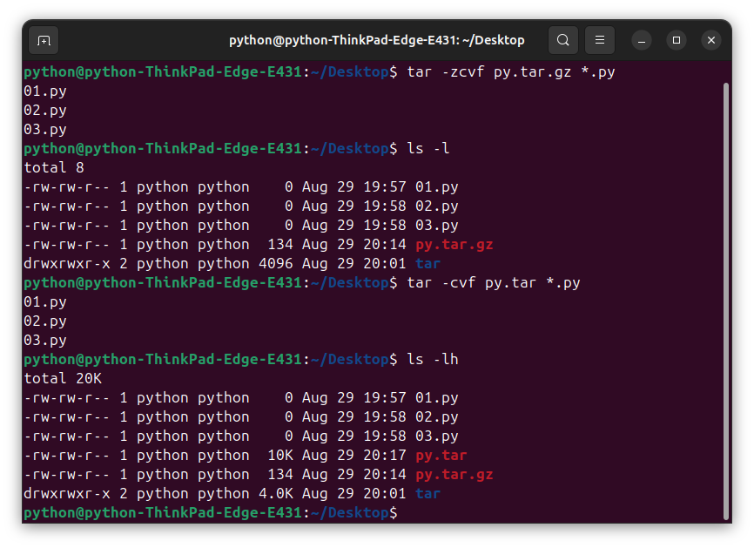The height and width of the screenshot is (548, 754).
Task: Minimize the terminal window
Action: point(642,40)
